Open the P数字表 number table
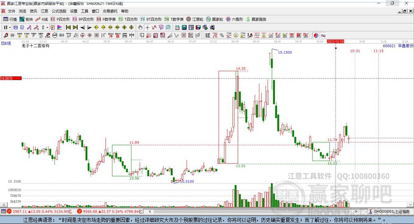Image resolution: width=414 pixels, height=224 pixels. (x=106, y=19)
